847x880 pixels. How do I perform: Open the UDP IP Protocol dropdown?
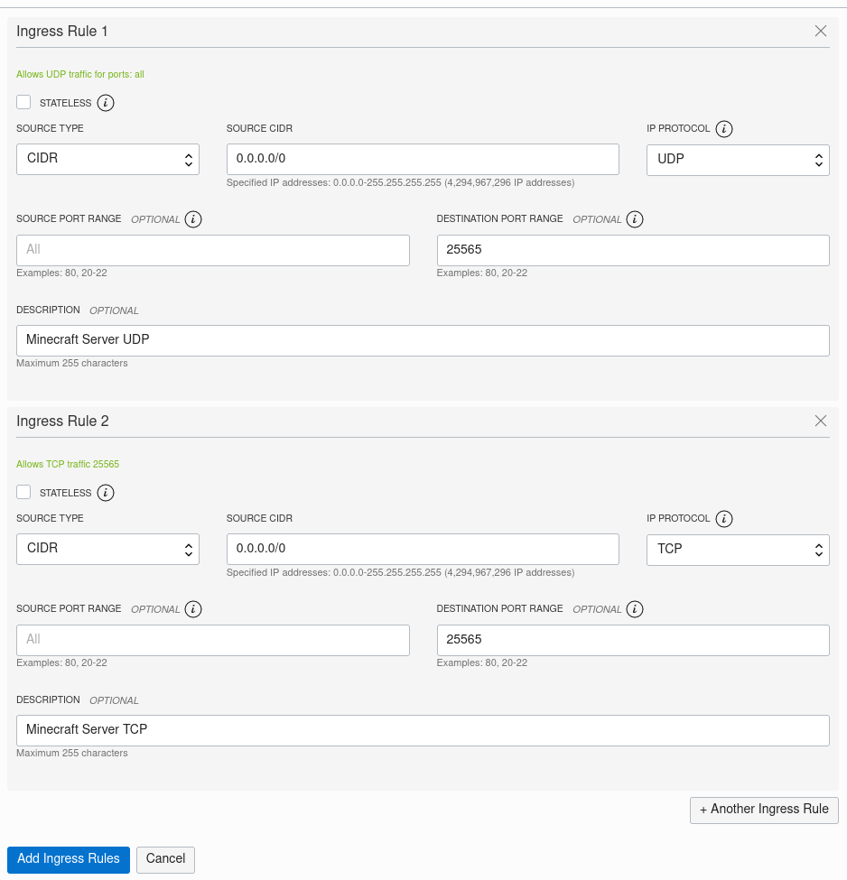[738, 160]
